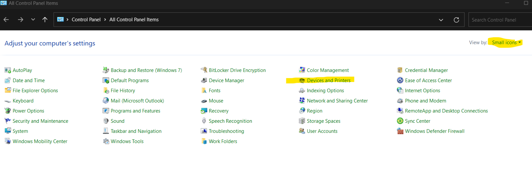Screen dimensions: 532x184
Task: Click the Sound speaker icon
Action: pos(106,121)
